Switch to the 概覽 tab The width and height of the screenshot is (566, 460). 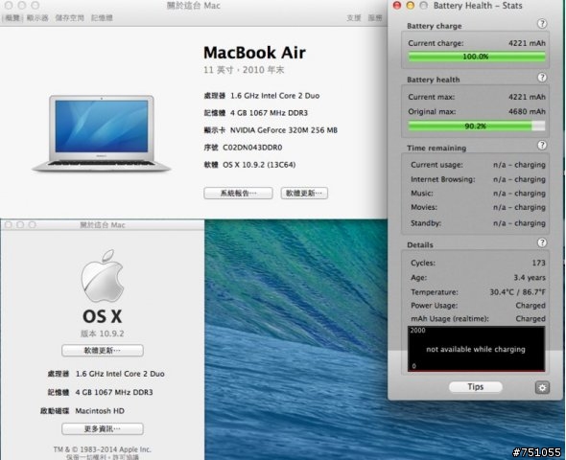point(12,17)
